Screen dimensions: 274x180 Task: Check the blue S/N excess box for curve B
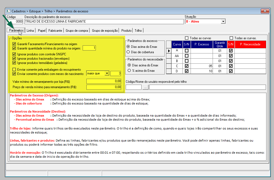point(187,61)
